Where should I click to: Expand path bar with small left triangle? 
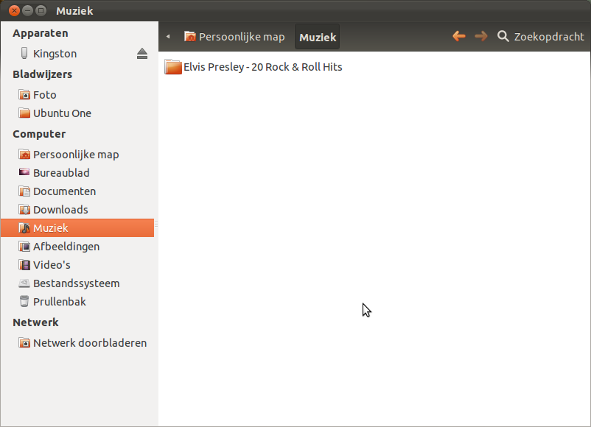pos(168,37)
